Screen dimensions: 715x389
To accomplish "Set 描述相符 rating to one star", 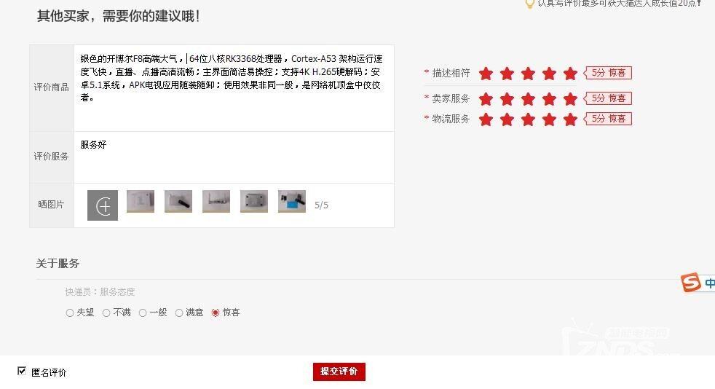I will (486, 74).
